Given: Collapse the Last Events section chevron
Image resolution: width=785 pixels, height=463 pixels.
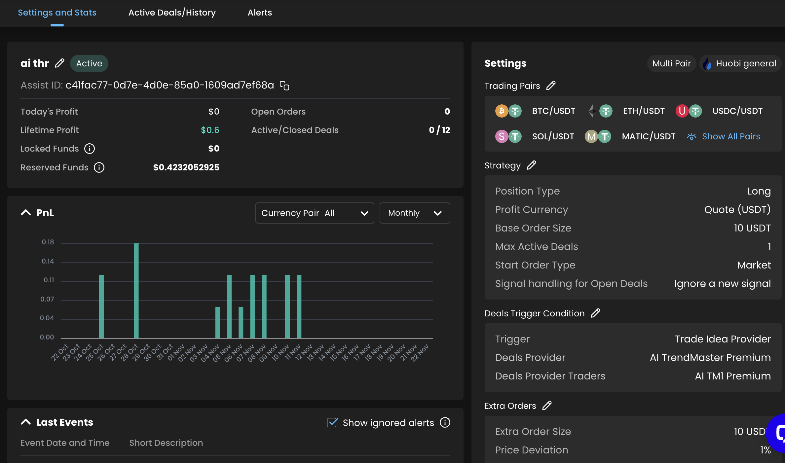Looking at the screenshot, I should pos(26,422).
